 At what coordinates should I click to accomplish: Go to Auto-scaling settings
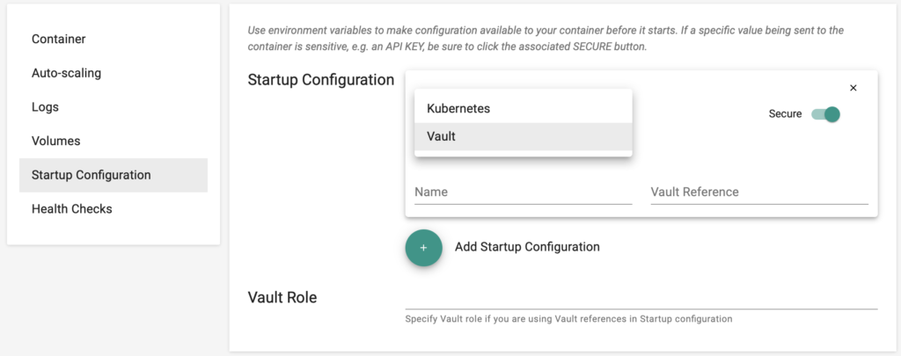click(66, 73)
